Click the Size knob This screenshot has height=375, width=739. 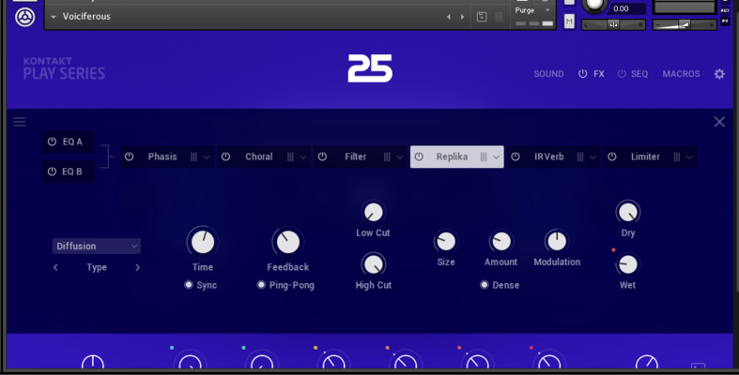point(445,241)
